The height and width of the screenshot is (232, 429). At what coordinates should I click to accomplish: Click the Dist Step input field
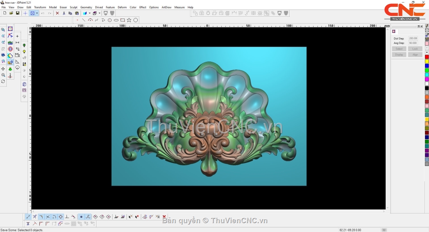pyautogui.click(x=413, y=38)
